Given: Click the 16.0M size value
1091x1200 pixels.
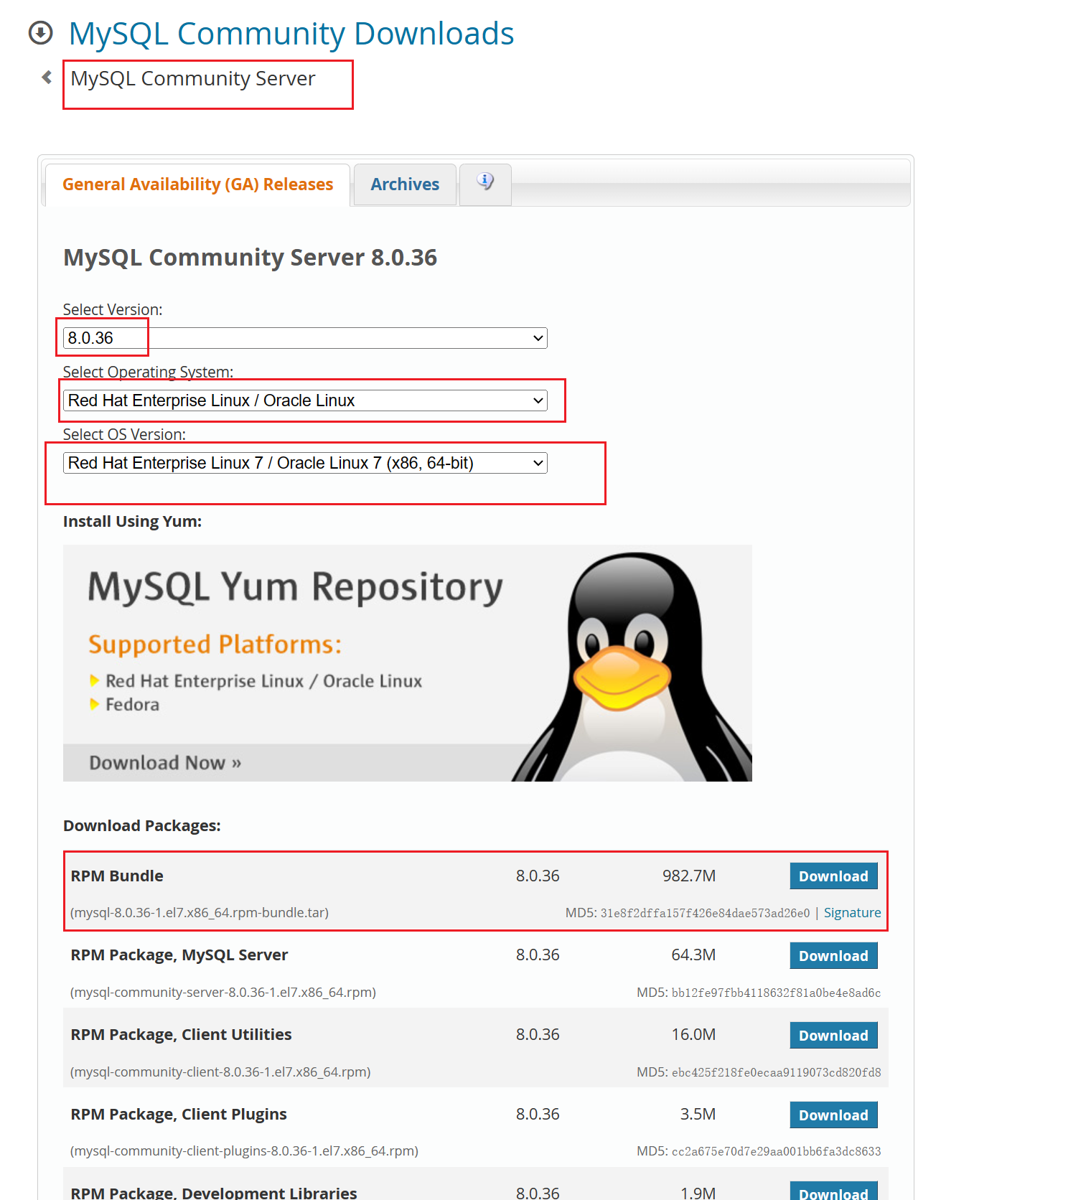Looking at the screenshot, I should click(693, 1035).
